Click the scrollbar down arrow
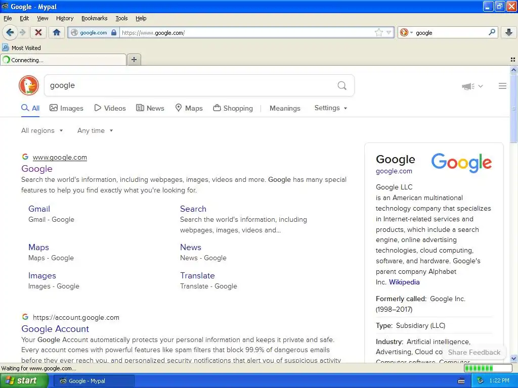Image resolution: width=518 pixels, height=388 pixels. (513, 358)
